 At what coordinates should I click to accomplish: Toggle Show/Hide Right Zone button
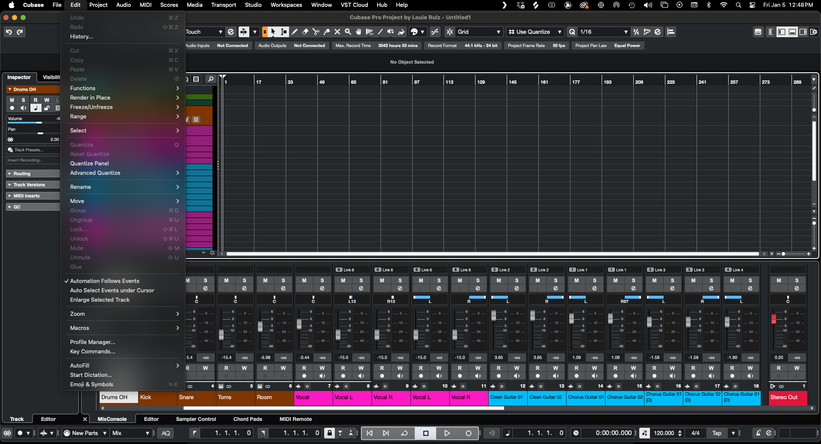coord(803,32)
